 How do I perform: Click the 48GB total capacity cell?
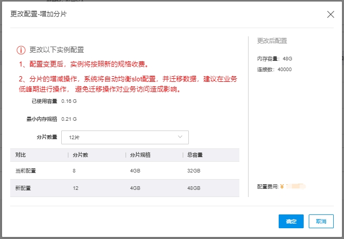tap(194, 188)
